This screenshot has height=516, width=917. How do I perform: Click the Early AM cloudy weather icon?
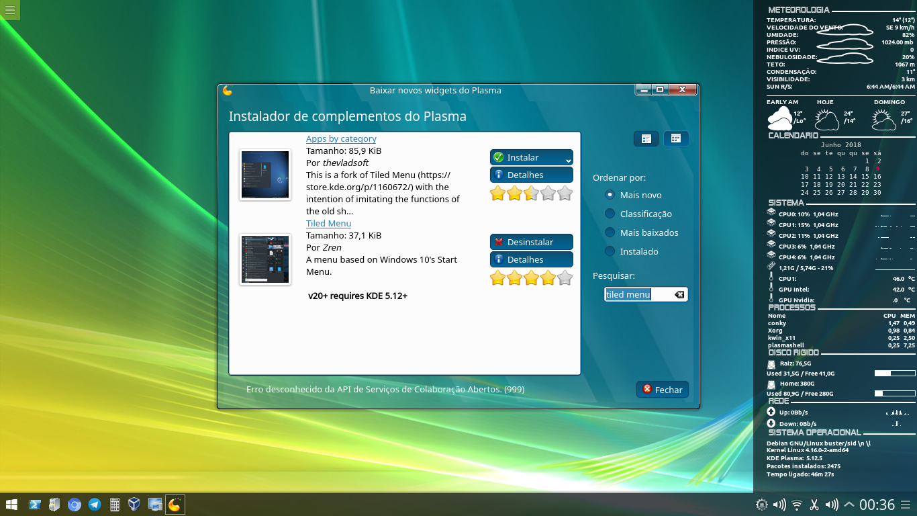(x=779, y=120)
